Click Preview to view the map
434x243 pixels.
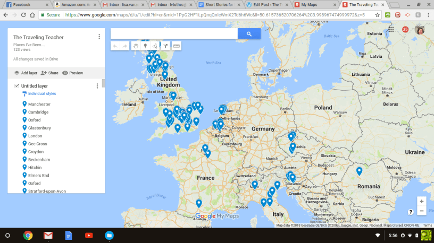(73, 73)
